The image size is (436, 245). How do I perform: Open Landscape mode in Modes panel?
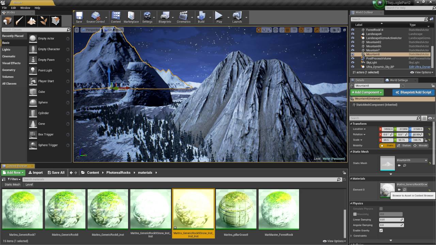pos(32,21)
